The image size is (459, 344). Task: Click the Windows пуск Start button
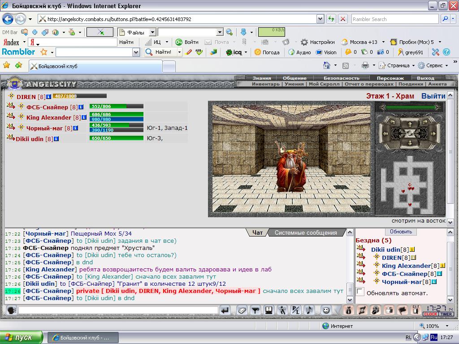pos(21,337)
